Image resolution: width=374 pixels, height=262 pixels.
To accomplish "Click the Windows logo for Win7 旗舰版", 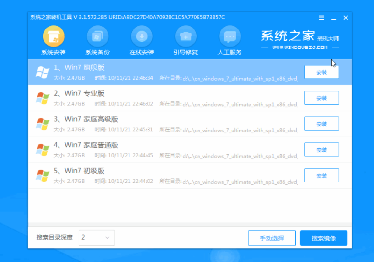I will click(42, 72).
